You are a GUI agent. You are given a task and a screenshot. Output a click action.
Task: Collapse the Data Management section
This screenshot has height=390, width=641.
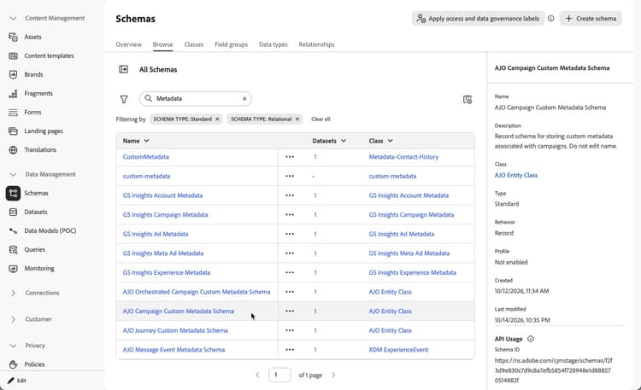(x=13, y=174)
